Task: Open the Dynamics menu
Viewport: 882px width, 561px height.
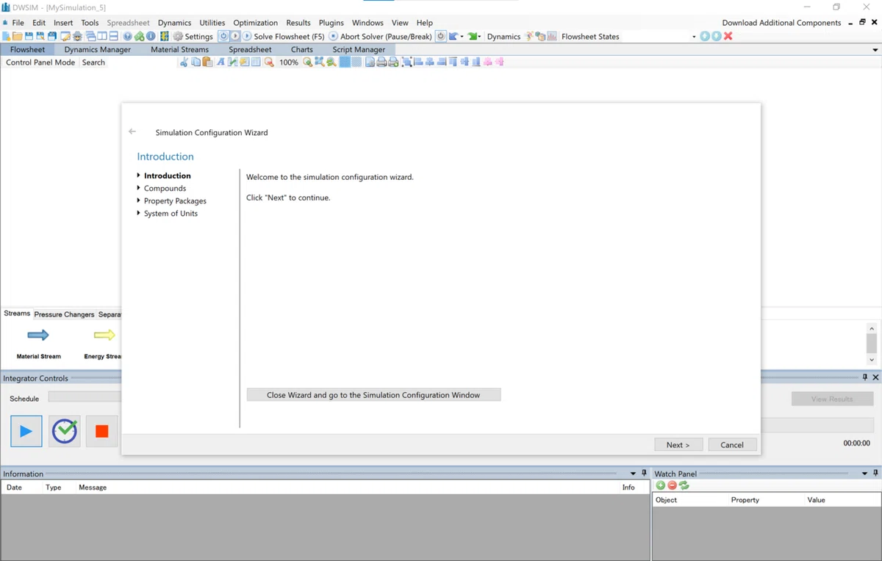Action: [174, 23]
